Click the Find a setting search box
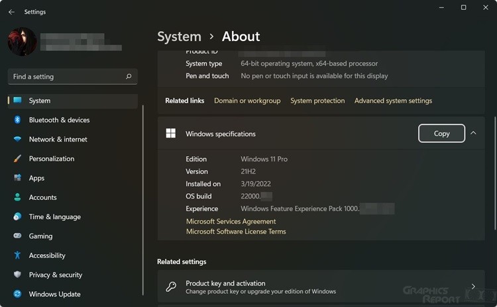 [x=73, y=77]
